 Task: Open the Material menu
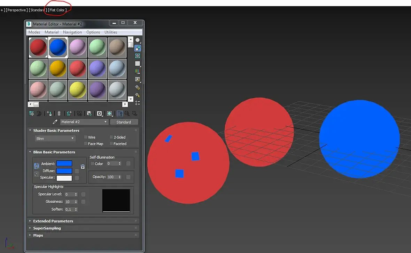click(52, 32)
